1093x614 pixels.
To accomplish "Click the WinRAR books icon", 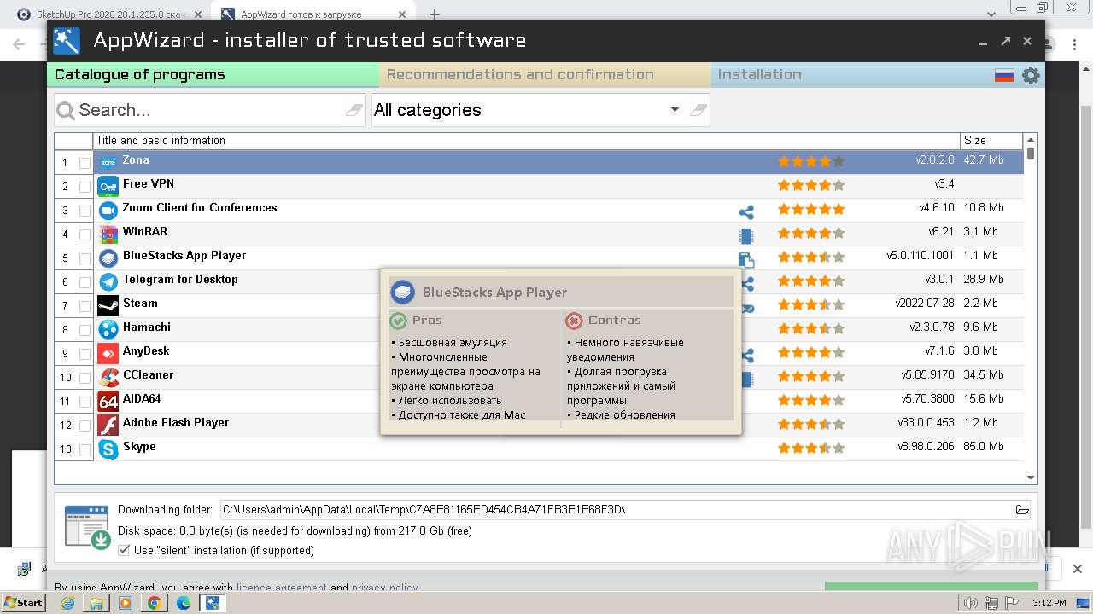I will click(108, 234).
